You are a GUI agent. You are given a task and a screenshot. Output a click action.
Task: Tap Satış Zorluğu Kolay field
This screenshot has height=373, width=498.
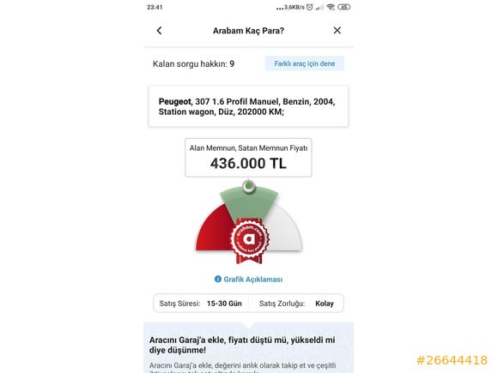pos(296,304)
